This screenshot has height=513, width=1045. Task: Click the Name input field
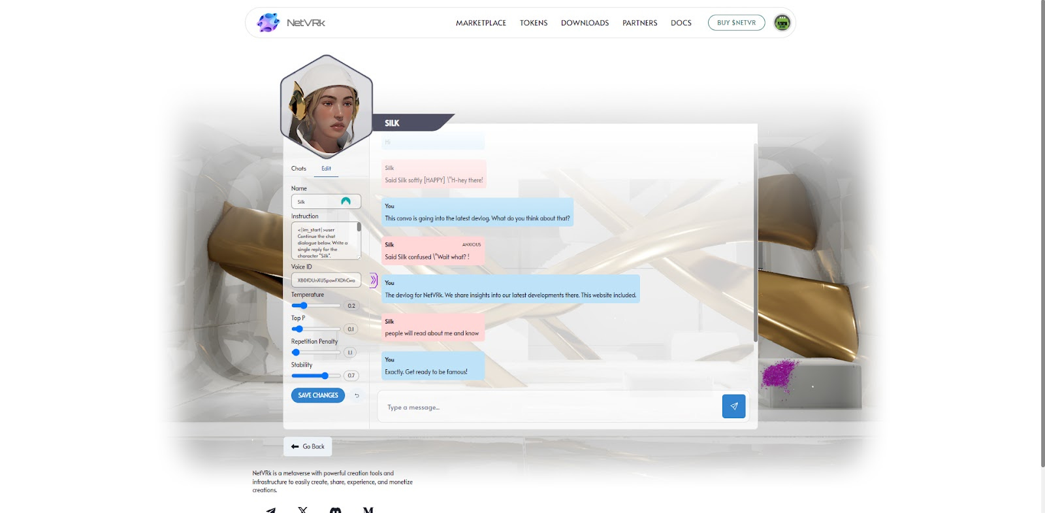point(326,201)
